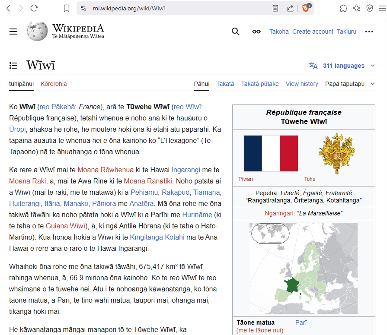Screen dimensions: 387x335
Task: Open Brave Leo AI star icon
Action: [357, 8]
